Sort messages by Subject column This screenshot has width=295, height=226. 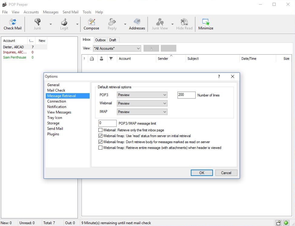[213, 59]
